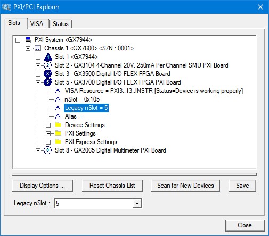Expand the Slot 1 GX7944 node
The width and height of the screenshot is (269, 236).
[x=38, y=57]
